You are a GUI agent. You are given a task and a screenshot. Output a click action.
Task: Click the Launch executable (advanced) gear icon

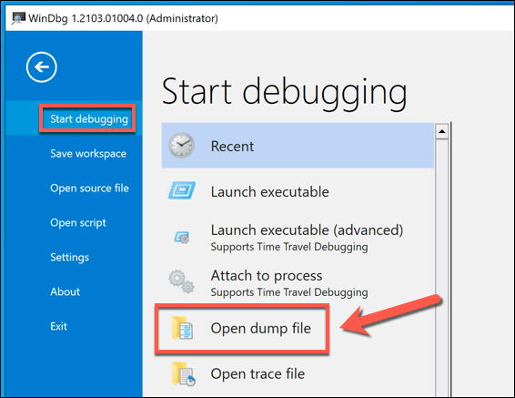tap(182, 237)
